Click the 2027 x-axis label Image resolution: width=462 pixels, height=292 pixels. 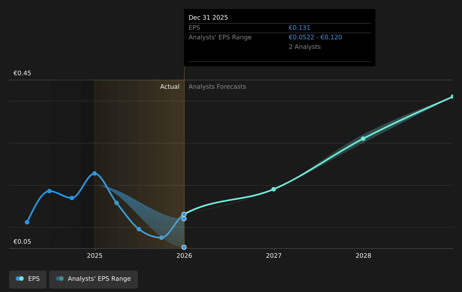point(274,256)
